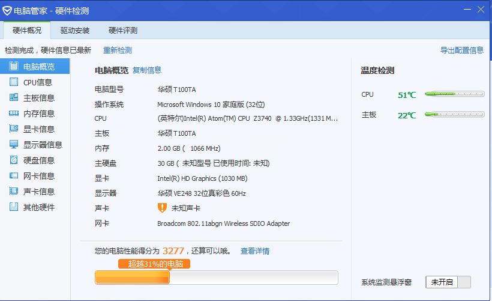
Task: Click the CPU temperature reading 51℃
Action: 407,95
